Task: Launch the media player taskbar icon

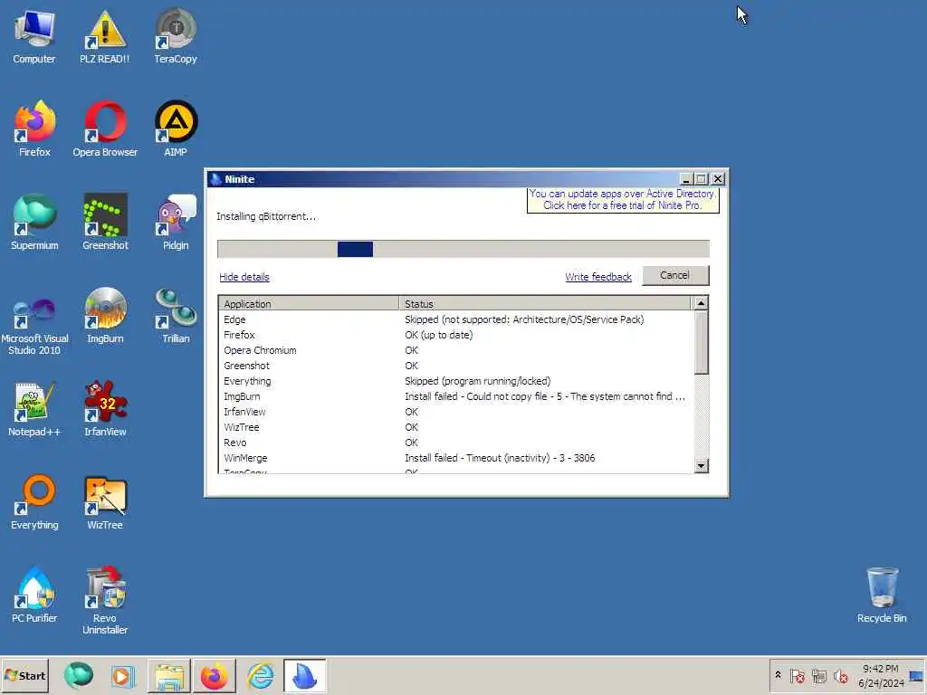Action: [x=122, y=675]
